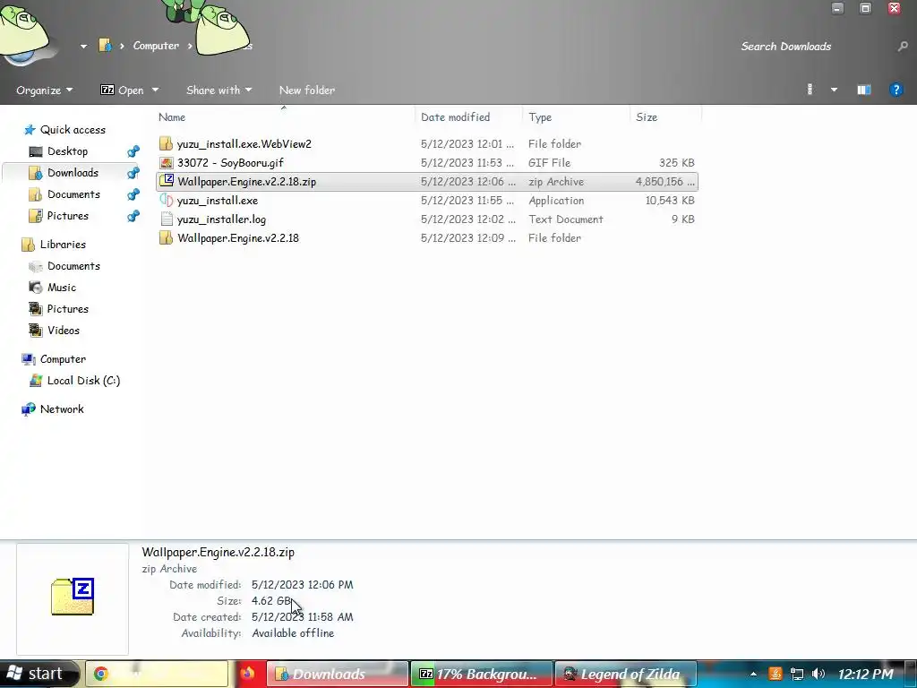Toggle the preview pane icon
Viewport: 917px width, 688px height.
tap(864, 90)
